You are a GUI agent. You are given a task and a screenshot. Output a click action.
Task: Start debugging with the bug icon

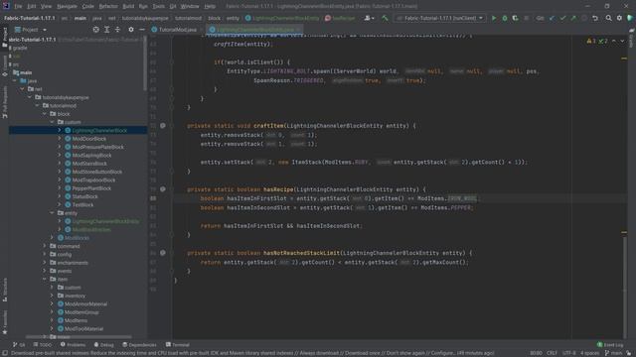[505, 18]
